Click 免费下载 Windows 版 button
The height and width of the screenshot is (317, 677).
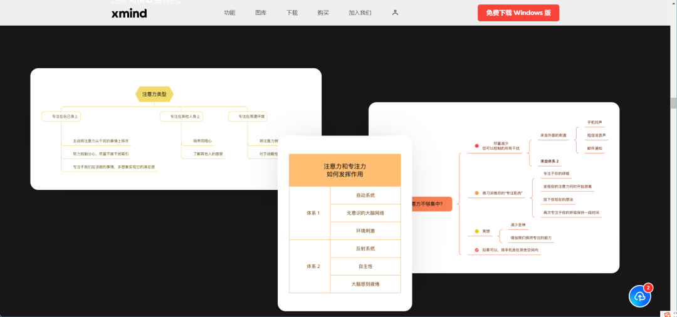tap(518, 13)
